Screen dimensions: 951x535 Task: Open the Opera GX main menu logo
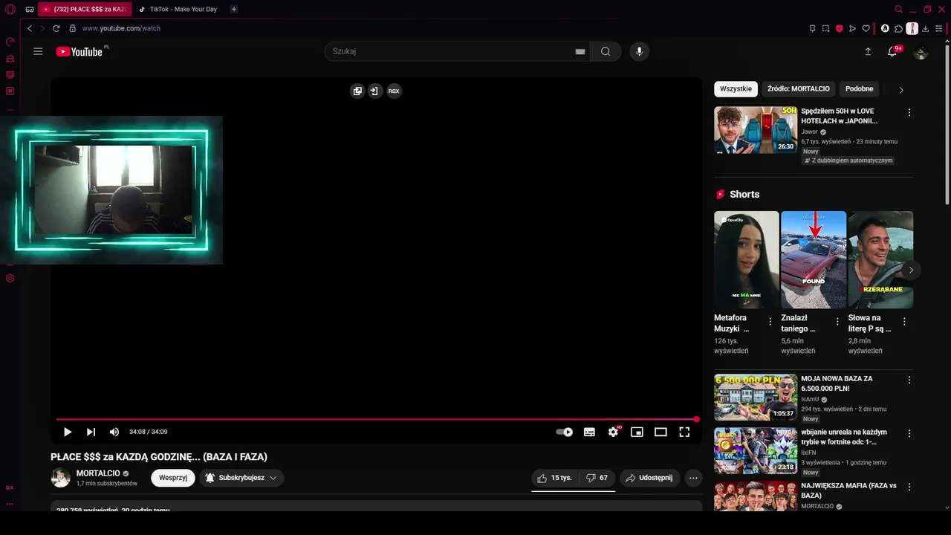tap(10, 10)
